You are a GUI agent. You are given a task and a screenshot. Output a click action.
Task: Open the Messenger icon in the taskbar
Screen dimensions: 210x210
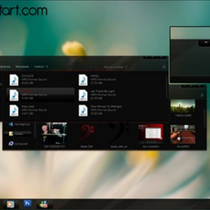[44, 204]
